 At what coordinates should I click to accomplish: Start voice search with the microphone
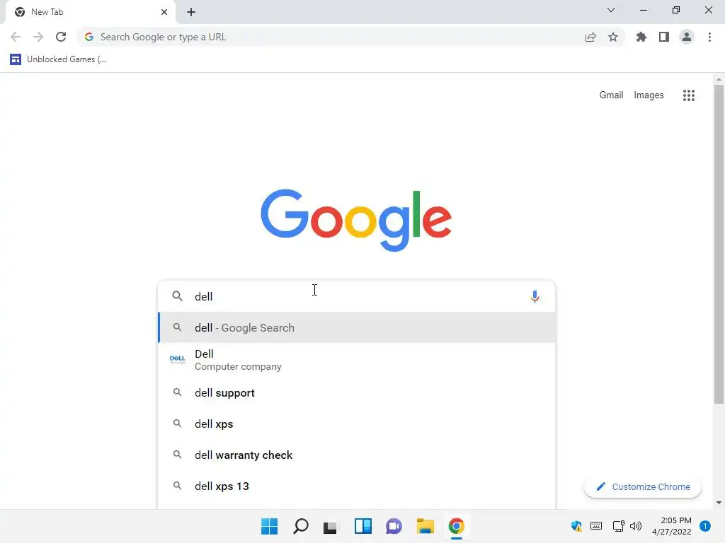(x=535, y=296)
